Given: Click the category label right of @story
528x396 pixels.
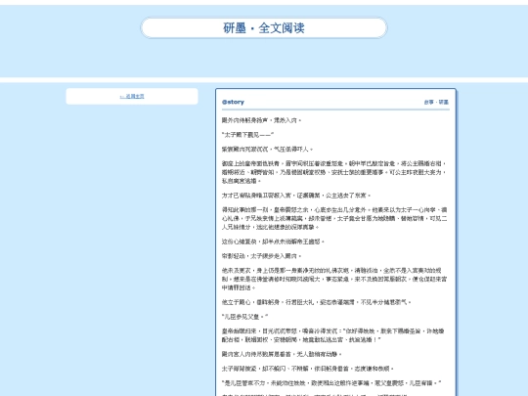Looking at the screenshot, I should [436, 102].
